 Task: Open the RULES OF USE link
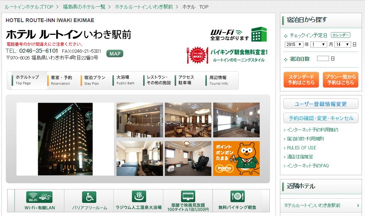pos(301,148)
